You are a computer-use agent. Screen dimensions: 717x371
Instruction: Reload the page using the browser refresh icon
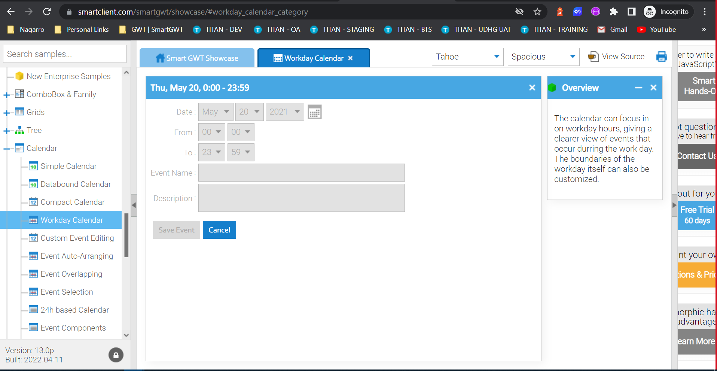(x=47, y=12)
